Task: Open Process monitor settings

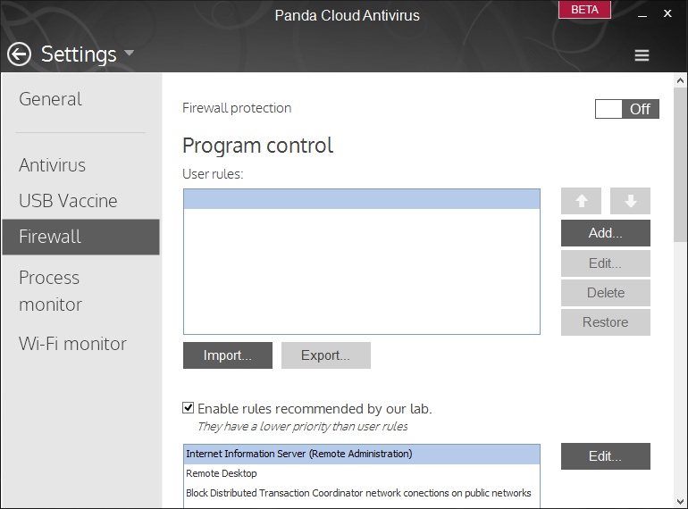Action: [50, 291]
